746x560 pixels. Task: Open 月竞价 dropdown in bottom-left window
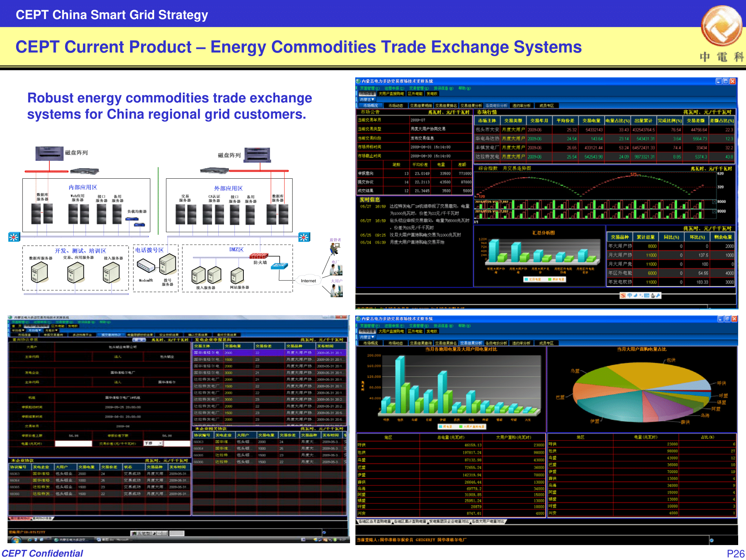[x=51, y=330]
